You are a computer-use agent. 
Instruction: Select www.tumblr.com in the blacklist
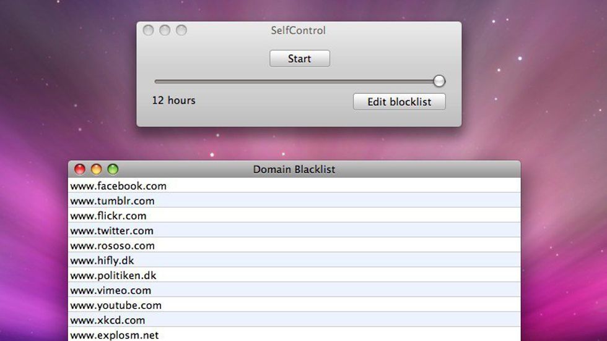[112, 201]
